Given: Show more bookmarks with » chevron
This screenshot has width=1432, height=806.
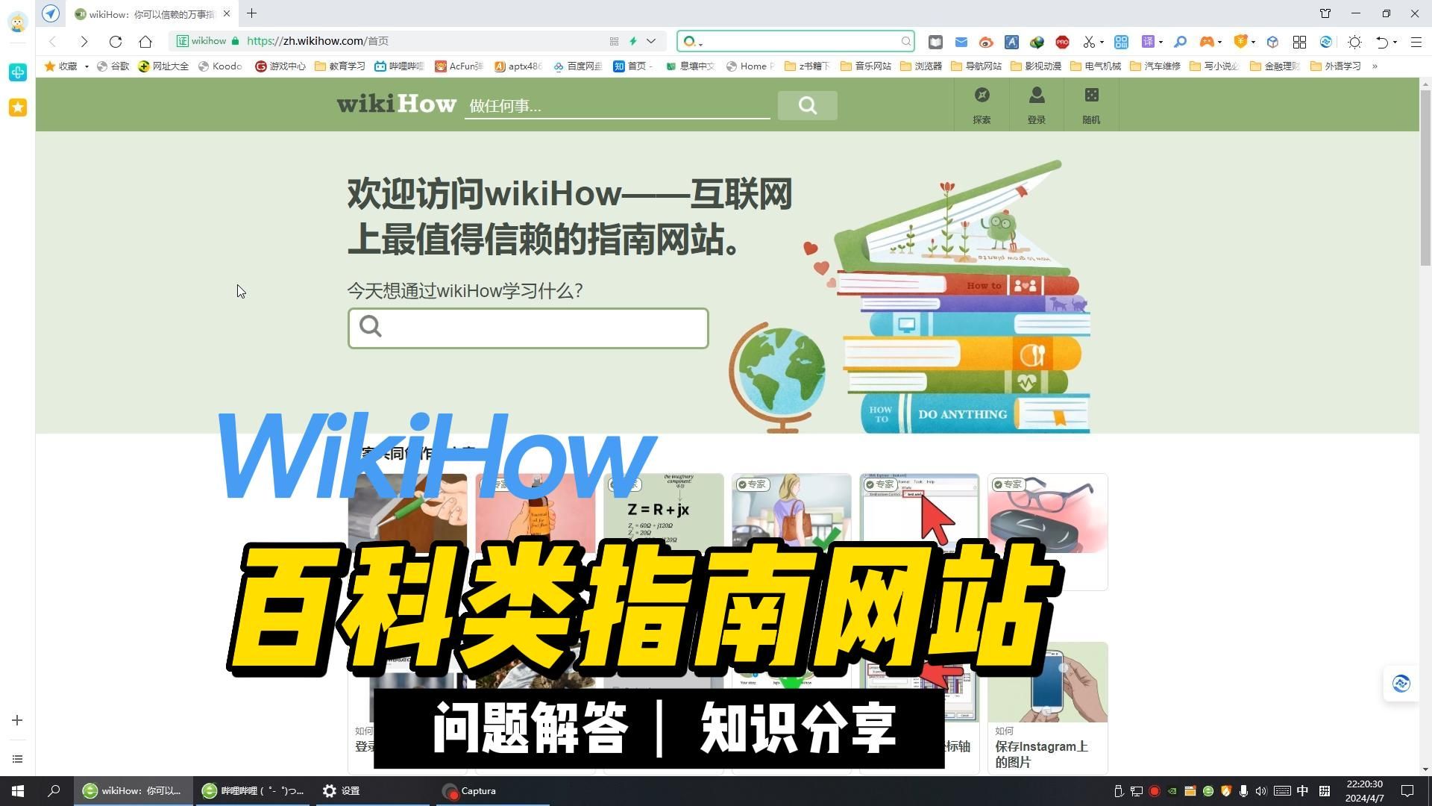Looking at the screenshot, I should point(1375,66).
